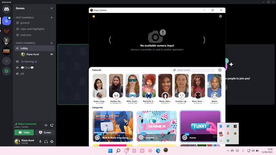Toggle noise suppression icon
This screenshot has width=276, height=155.
pyautogui.click(x=46, y=125)
